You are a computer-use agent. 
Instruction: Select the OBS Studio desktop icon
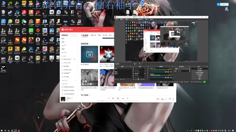[x=3, y=40]
